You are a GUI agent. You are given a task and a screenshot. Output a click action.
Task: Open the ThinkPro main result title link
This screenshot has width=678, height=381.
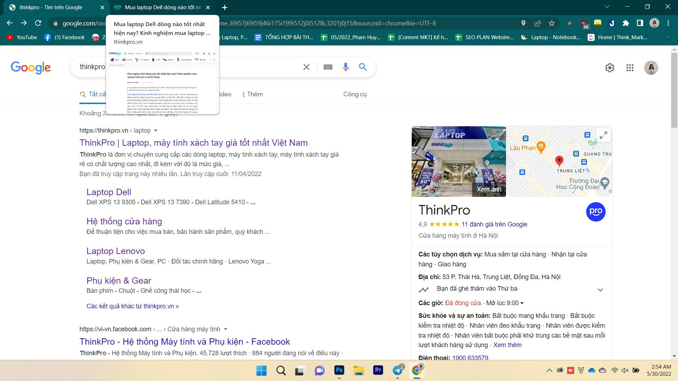pyautogui.click(x=194, y=143)
